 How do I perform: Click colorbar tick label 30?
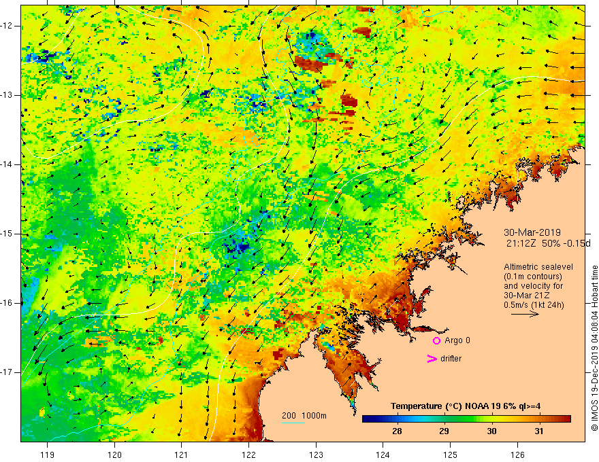[491, 431]
